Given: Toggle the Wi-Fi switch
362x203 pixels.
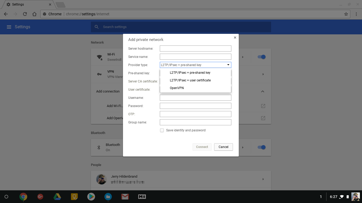Looking at the screenshot, I should click(262, 57).
